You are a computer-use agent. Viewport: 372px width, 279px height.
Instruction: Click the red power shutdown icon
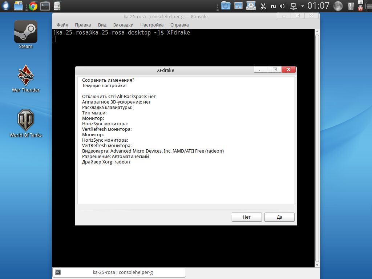tap(360, 9)
